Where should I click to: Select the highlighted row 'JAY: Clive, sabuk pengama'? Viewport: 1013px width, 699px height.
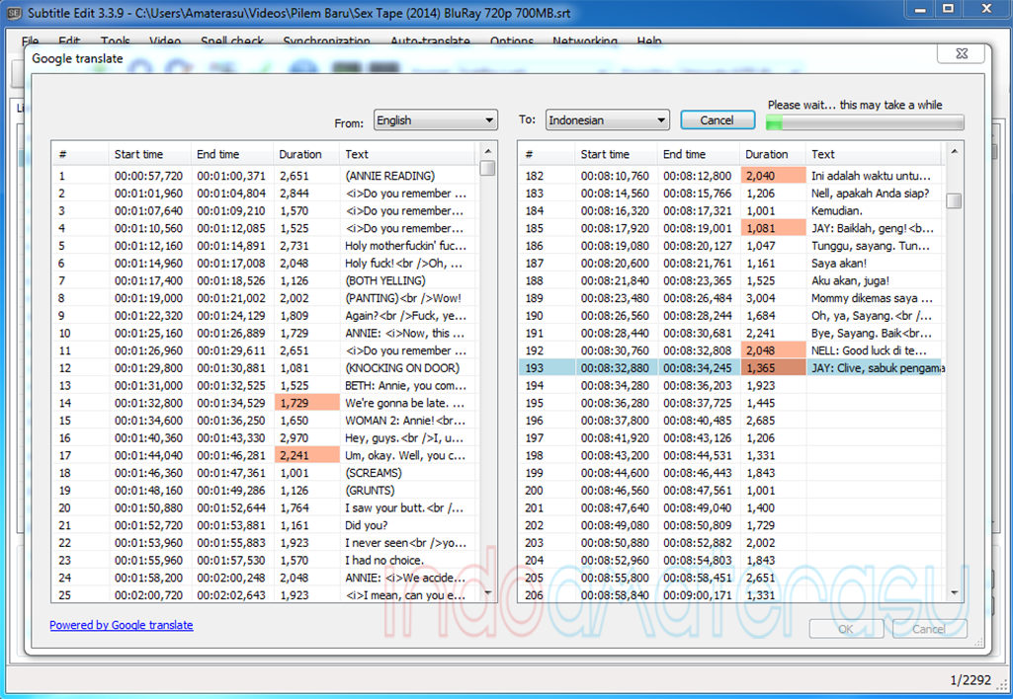[x=732, y=368]
